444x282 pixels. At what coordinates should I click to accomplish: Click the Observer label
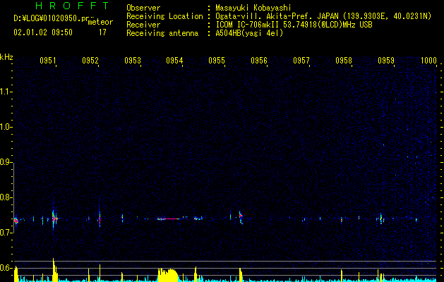143,8
